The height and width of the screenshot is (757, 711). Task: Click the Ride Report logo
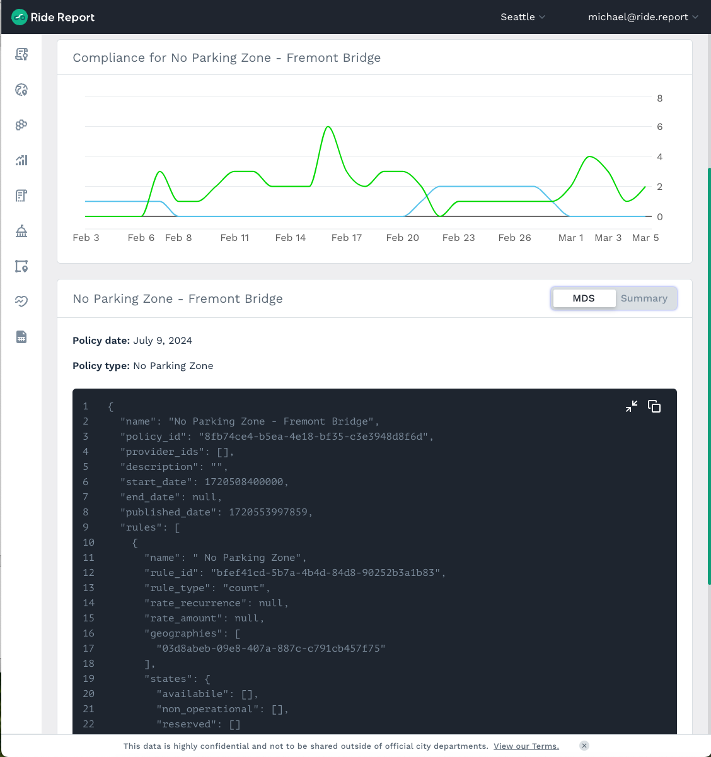[53, 17]
